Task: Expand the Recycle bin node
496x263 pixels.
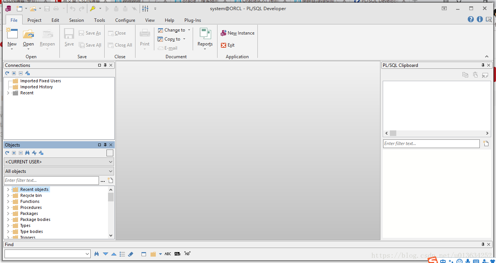Action: 8,195
